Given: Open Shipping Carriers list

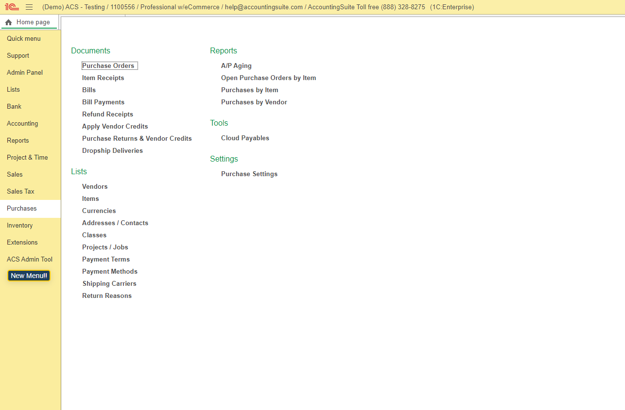Looking at the screenshot, I should tap(109, 284).
